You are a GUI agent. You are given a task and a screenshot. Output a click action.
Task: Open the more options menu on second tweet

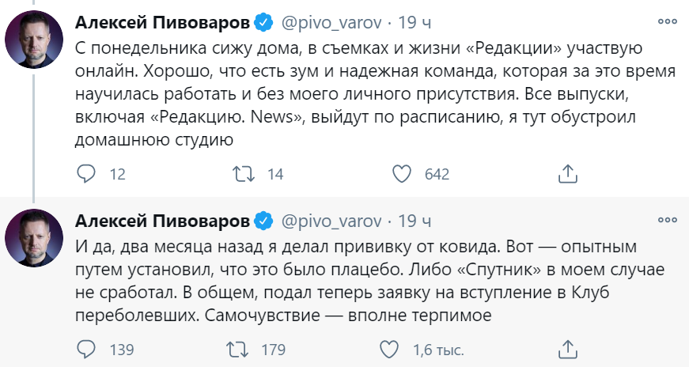point(666,219)
